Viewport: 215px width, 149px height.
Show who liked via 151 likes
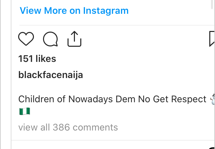(x=37, y=59)
